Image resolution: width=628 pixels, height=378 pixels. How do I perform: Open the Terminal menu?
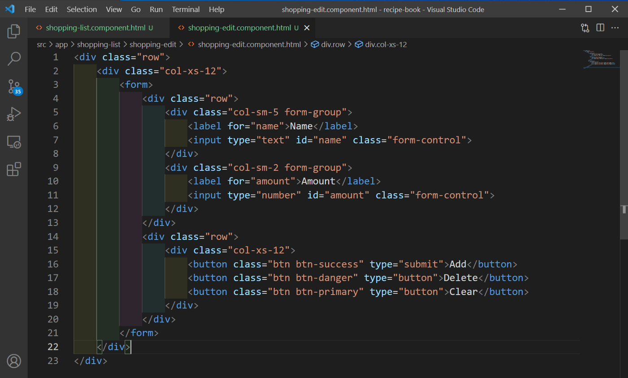pyautogui.click(x=186, y=9)
